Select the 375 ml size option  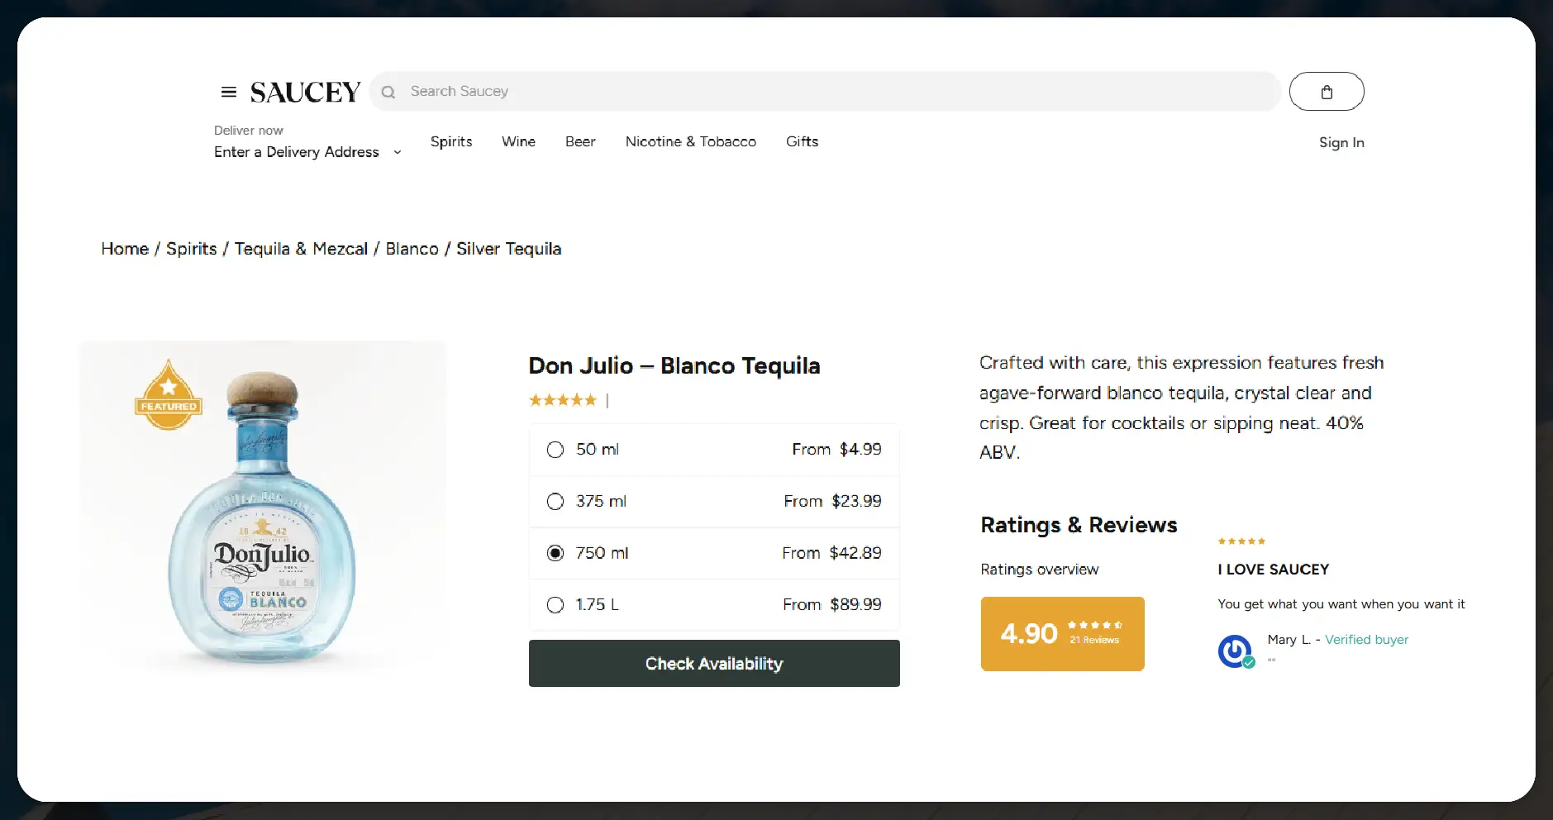click(555, 501)
